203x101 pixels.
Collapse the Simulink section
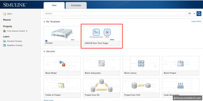point(44,52)
